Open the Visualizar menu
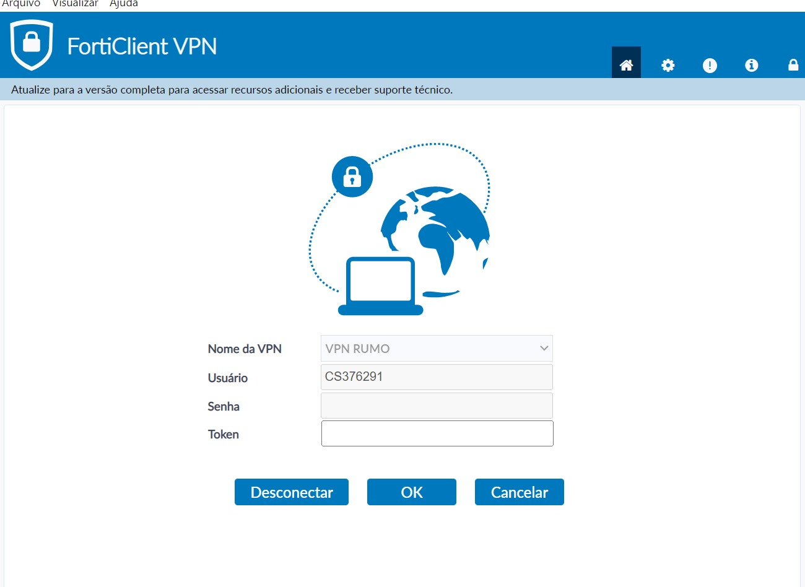Screen dimensions: 805x587 [x=75, y=4]
